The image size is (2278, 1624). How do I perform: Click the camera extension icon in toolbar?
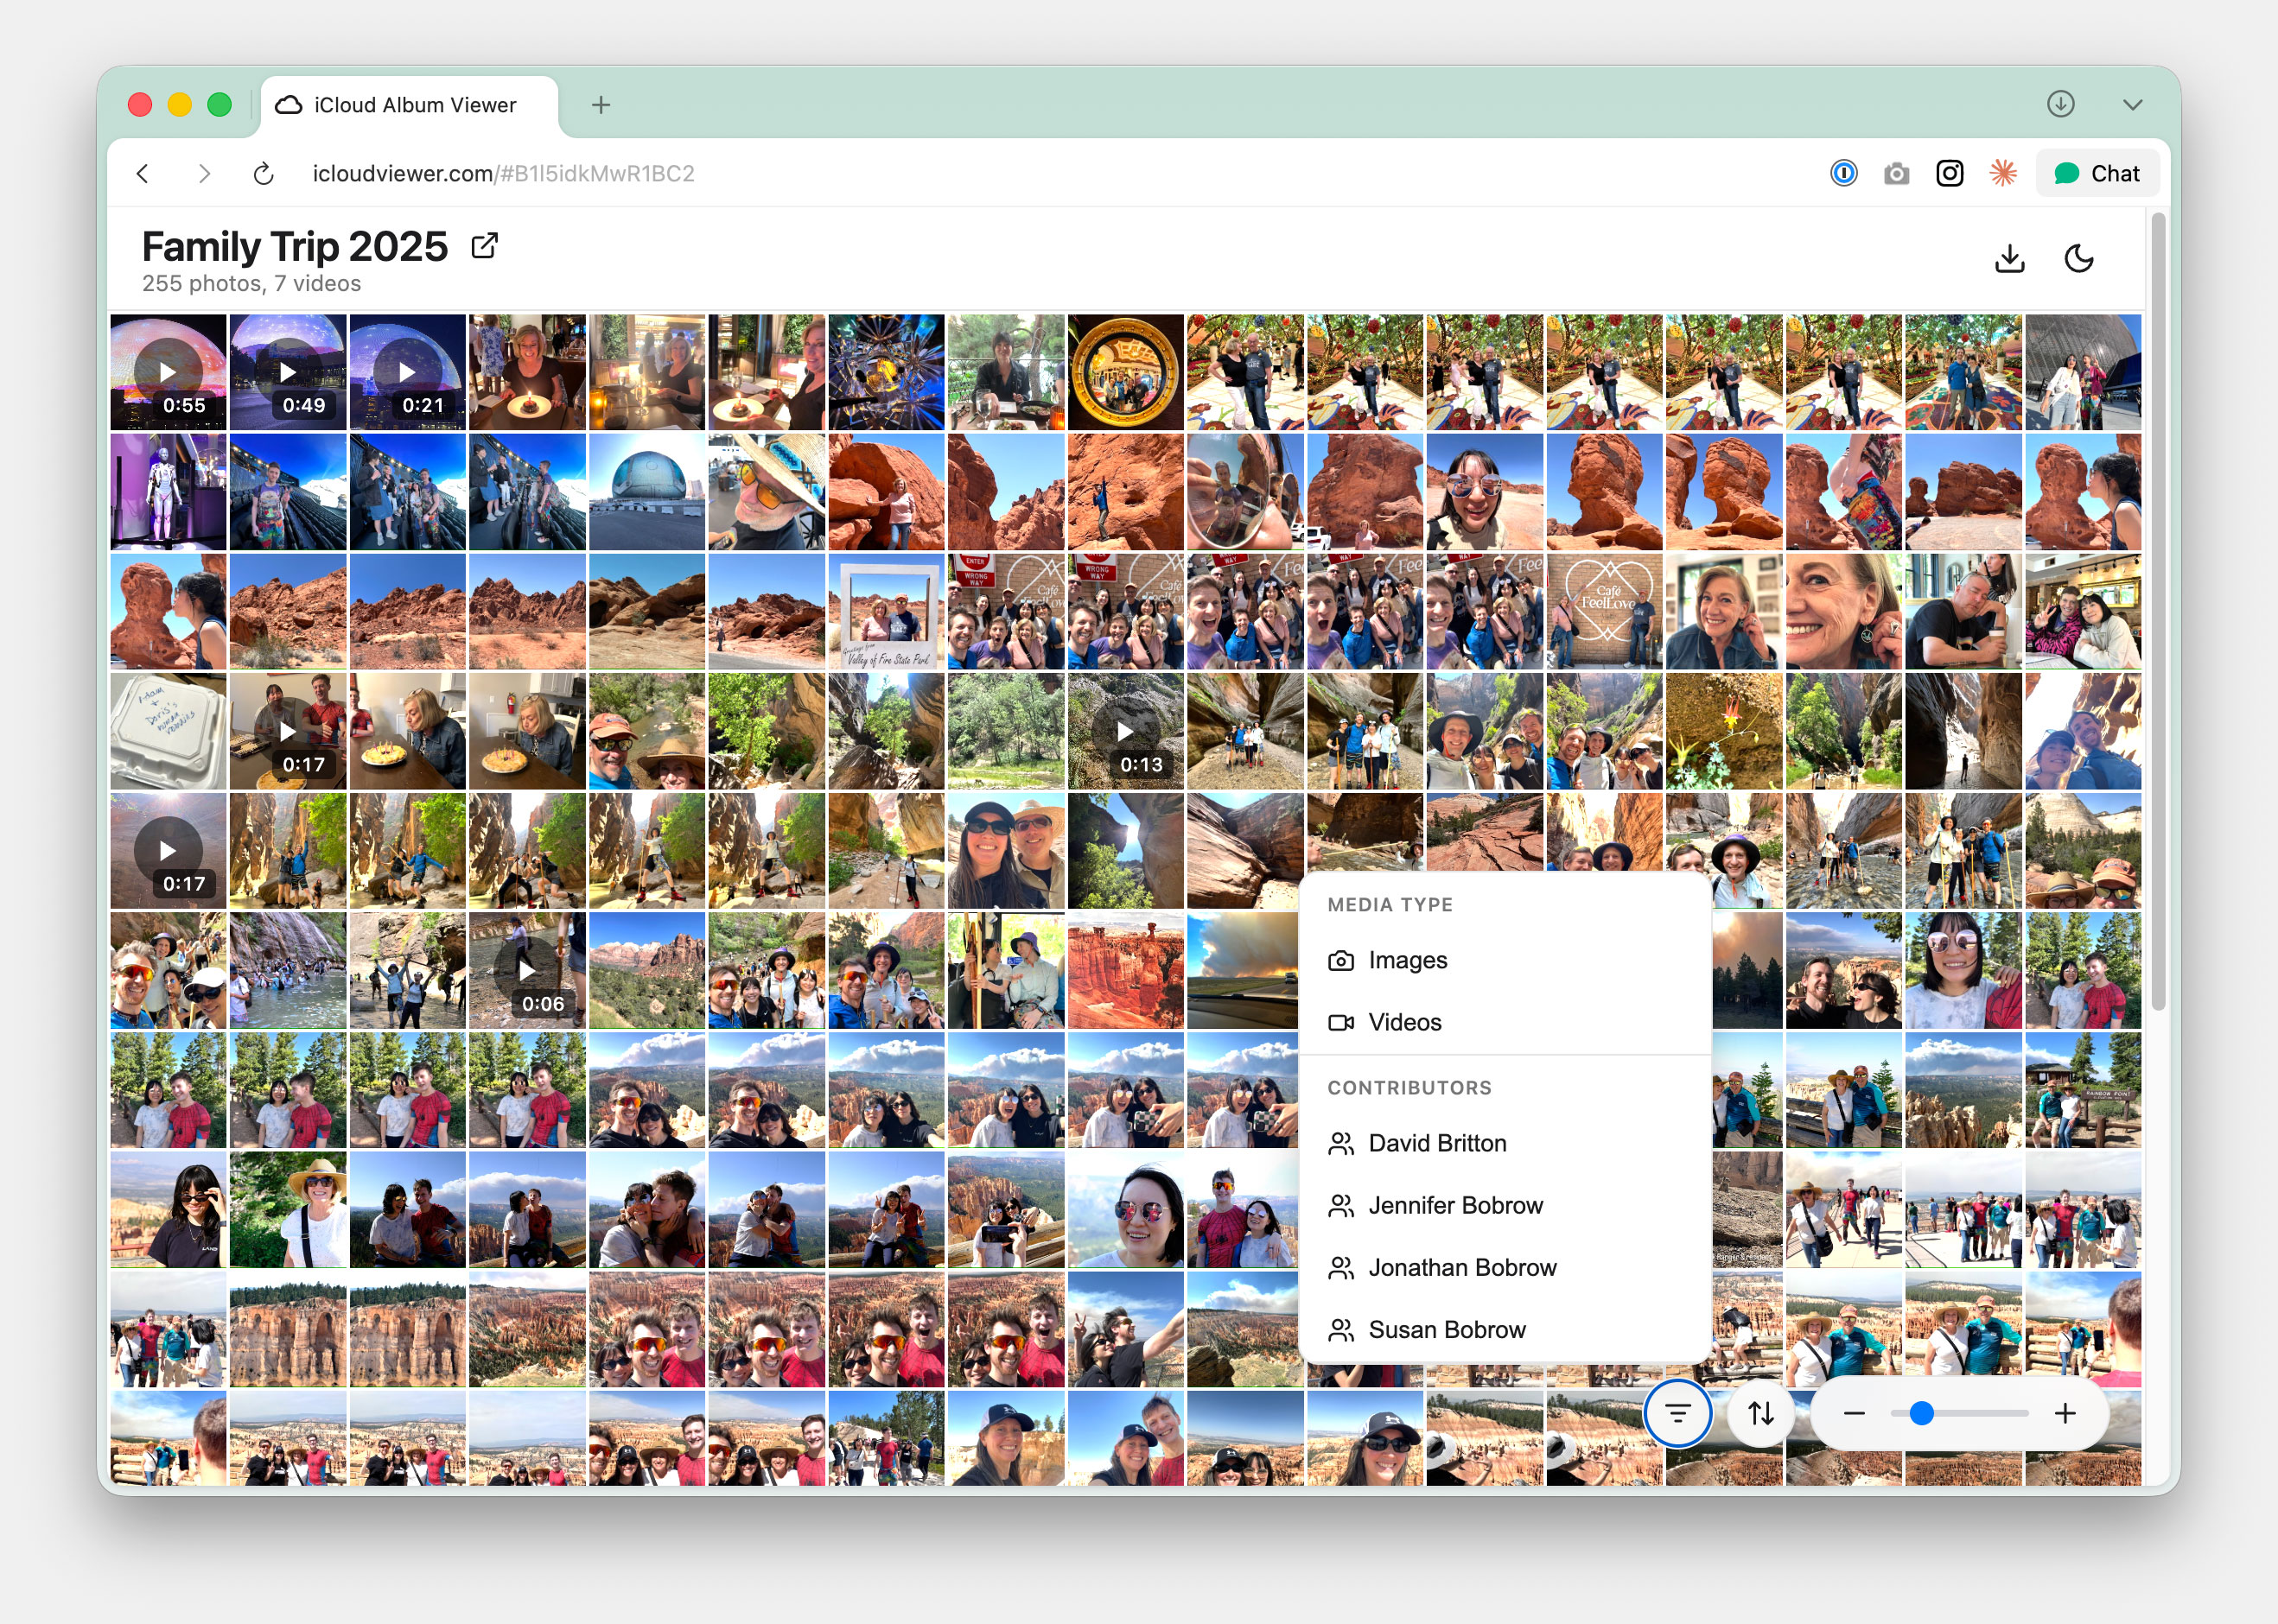tap(1896, 172)
